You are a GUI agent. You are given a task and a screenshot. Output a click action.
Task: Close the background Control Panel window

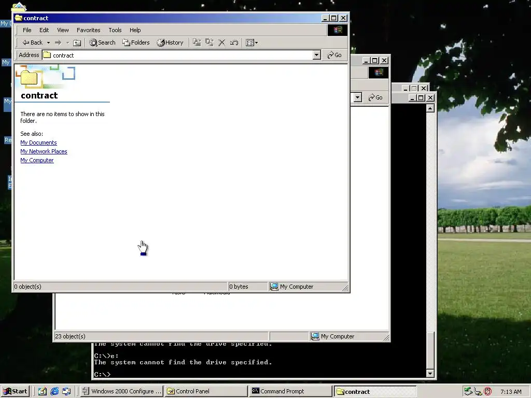pos(384,61)
